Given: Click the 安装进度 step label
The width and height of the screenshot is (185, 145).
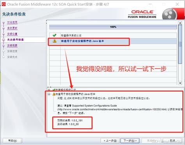Looking at the screenshot, I should [x=12, y=51].
